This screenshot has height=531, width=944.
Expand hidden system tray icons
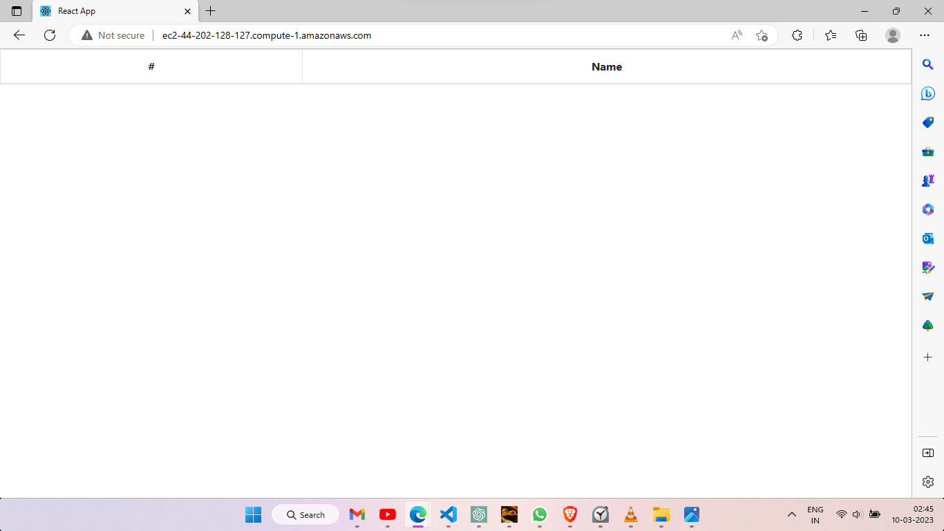click(x=792, y=514)
